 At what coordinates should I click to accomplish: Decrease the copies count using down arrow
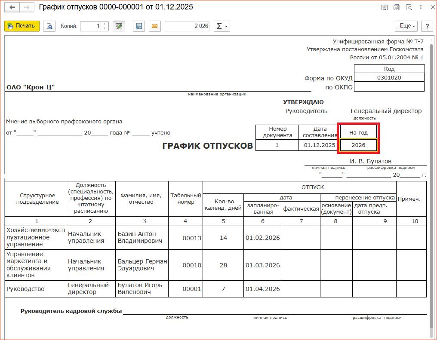(105, 28)
